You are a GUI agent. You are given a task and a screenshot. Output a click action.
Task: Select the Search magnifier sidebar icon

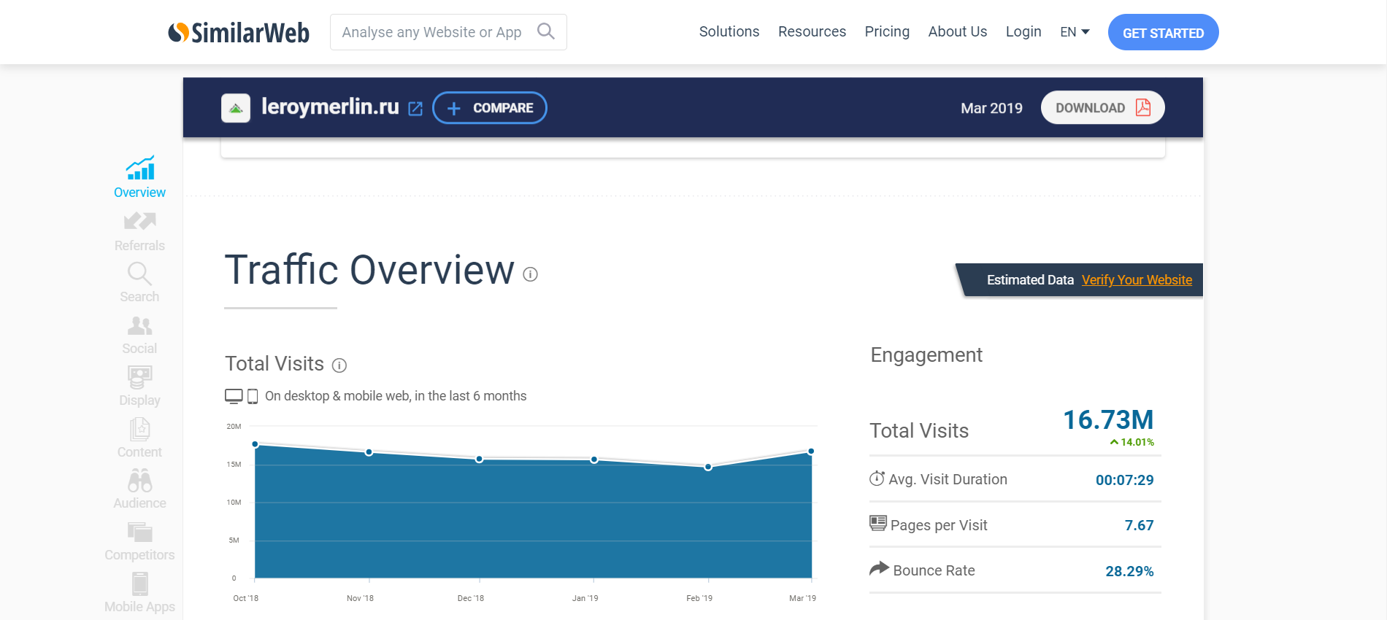[x=139, y=274]
